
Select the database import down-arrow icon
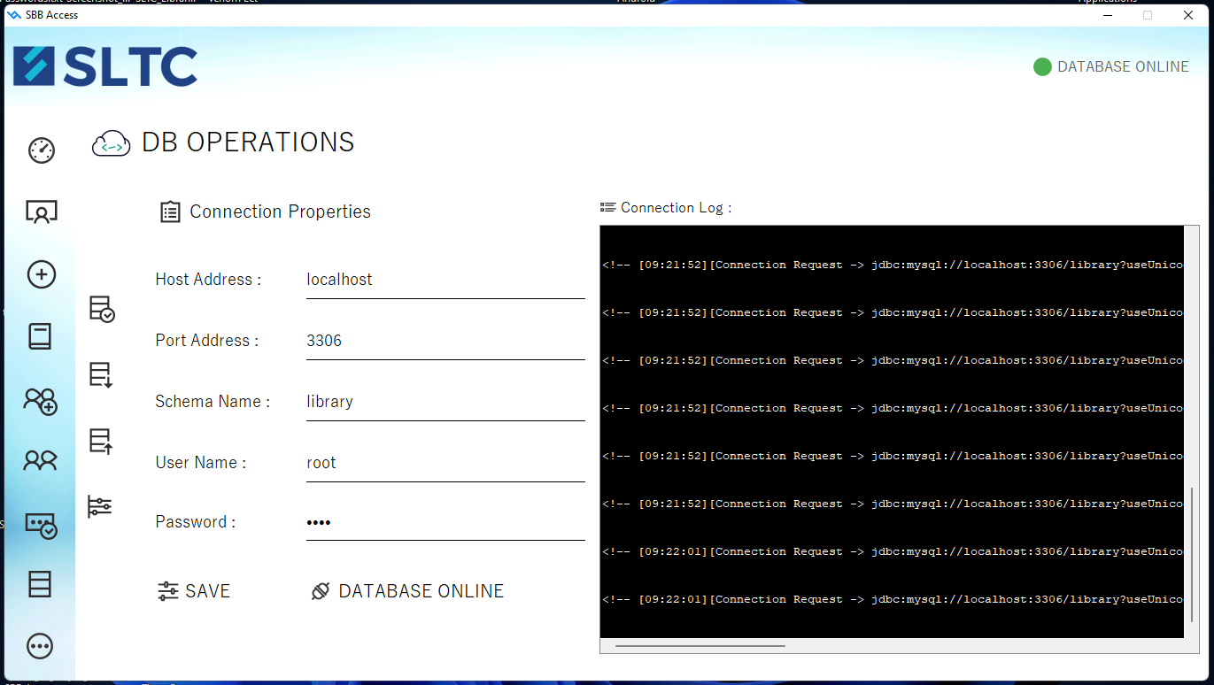102,375
